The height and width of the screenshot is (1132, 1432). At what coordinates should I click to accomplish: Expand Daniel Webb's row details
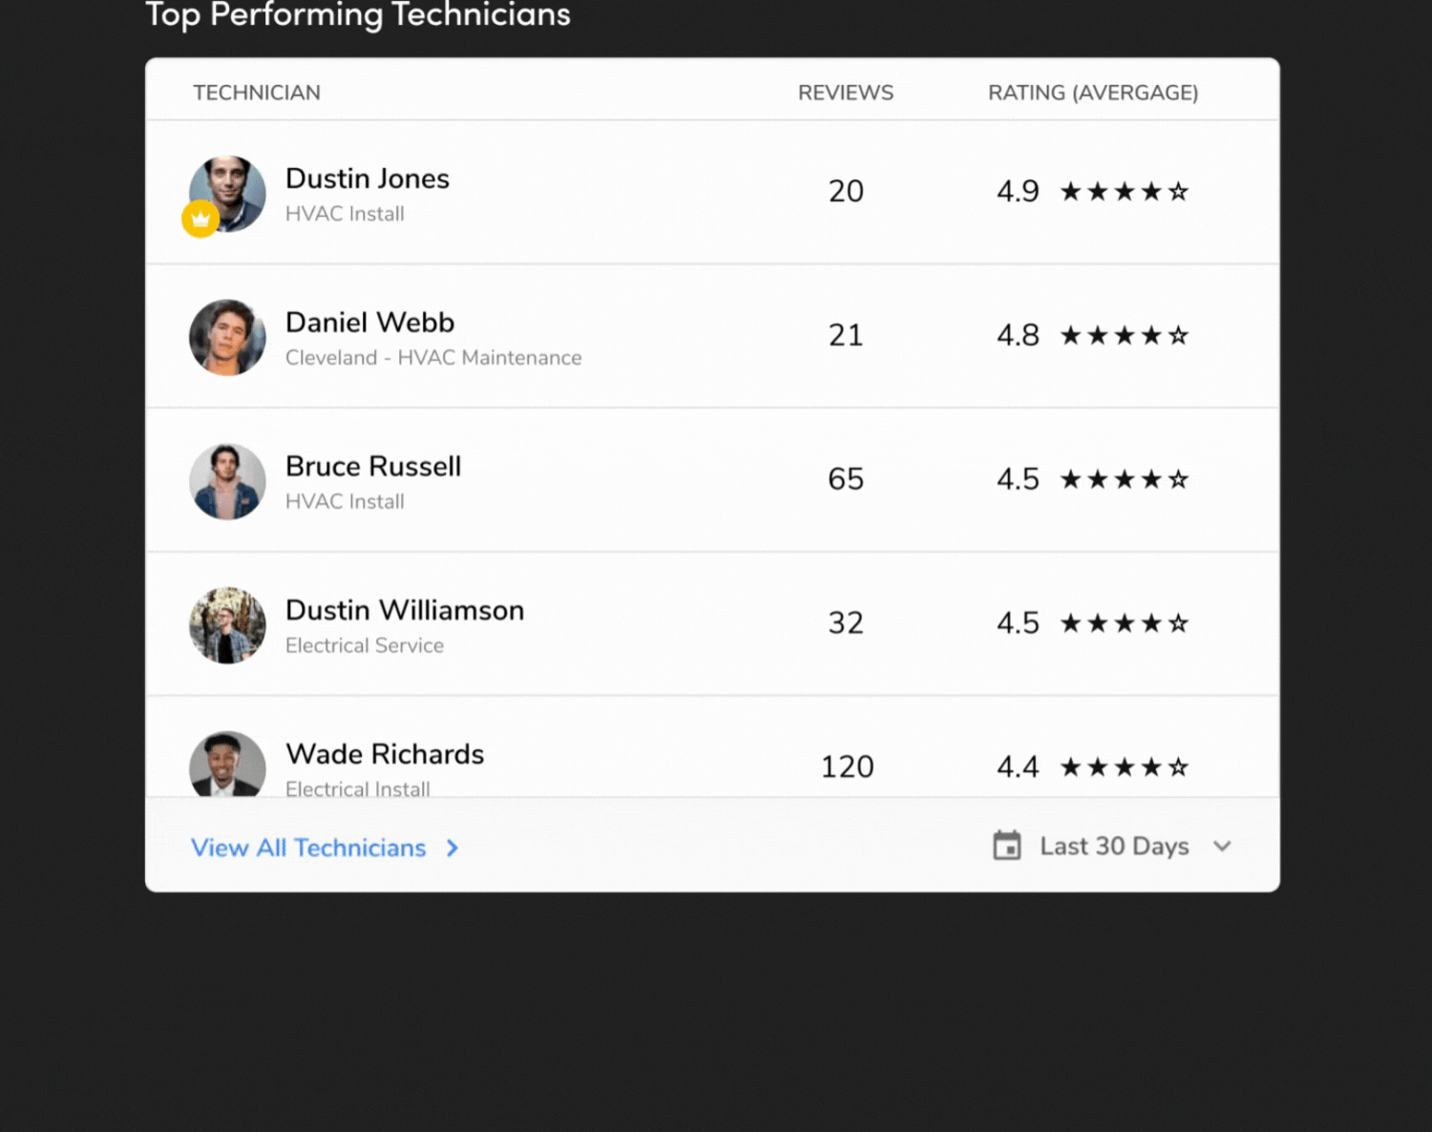(711, 336)
